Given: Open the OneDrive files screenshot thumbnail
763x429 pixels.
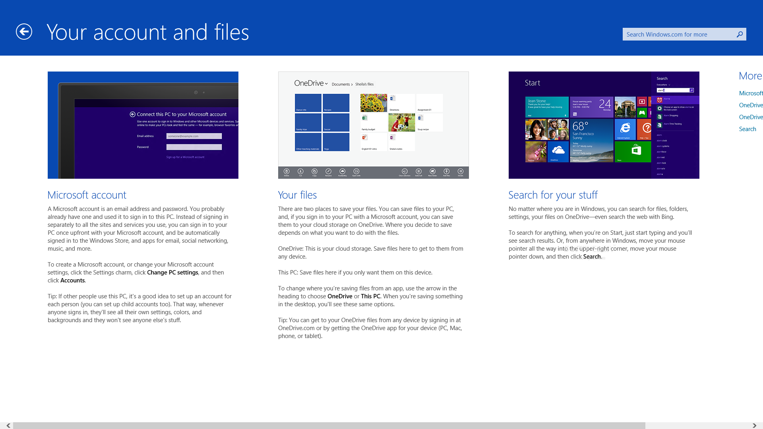Looking at the screenshot, I should click(x=374, y=125).
